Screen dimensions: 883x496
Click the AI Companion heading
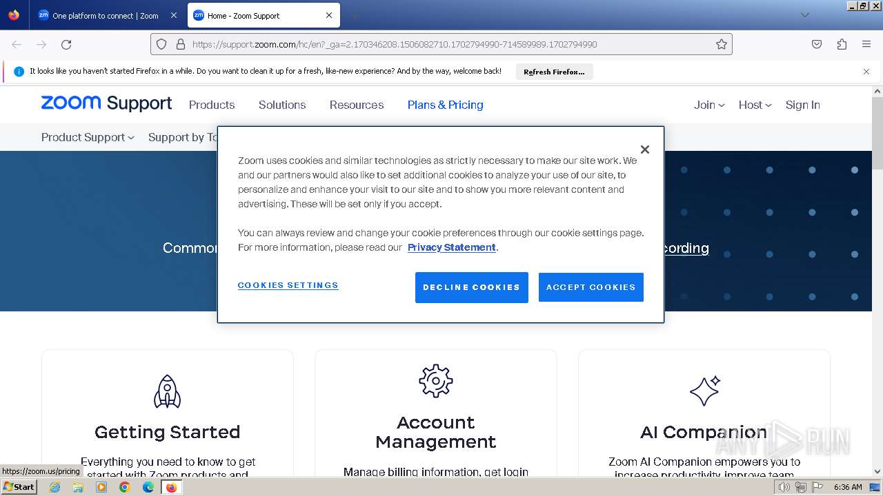pyautogui.click(x=704, y=432)
